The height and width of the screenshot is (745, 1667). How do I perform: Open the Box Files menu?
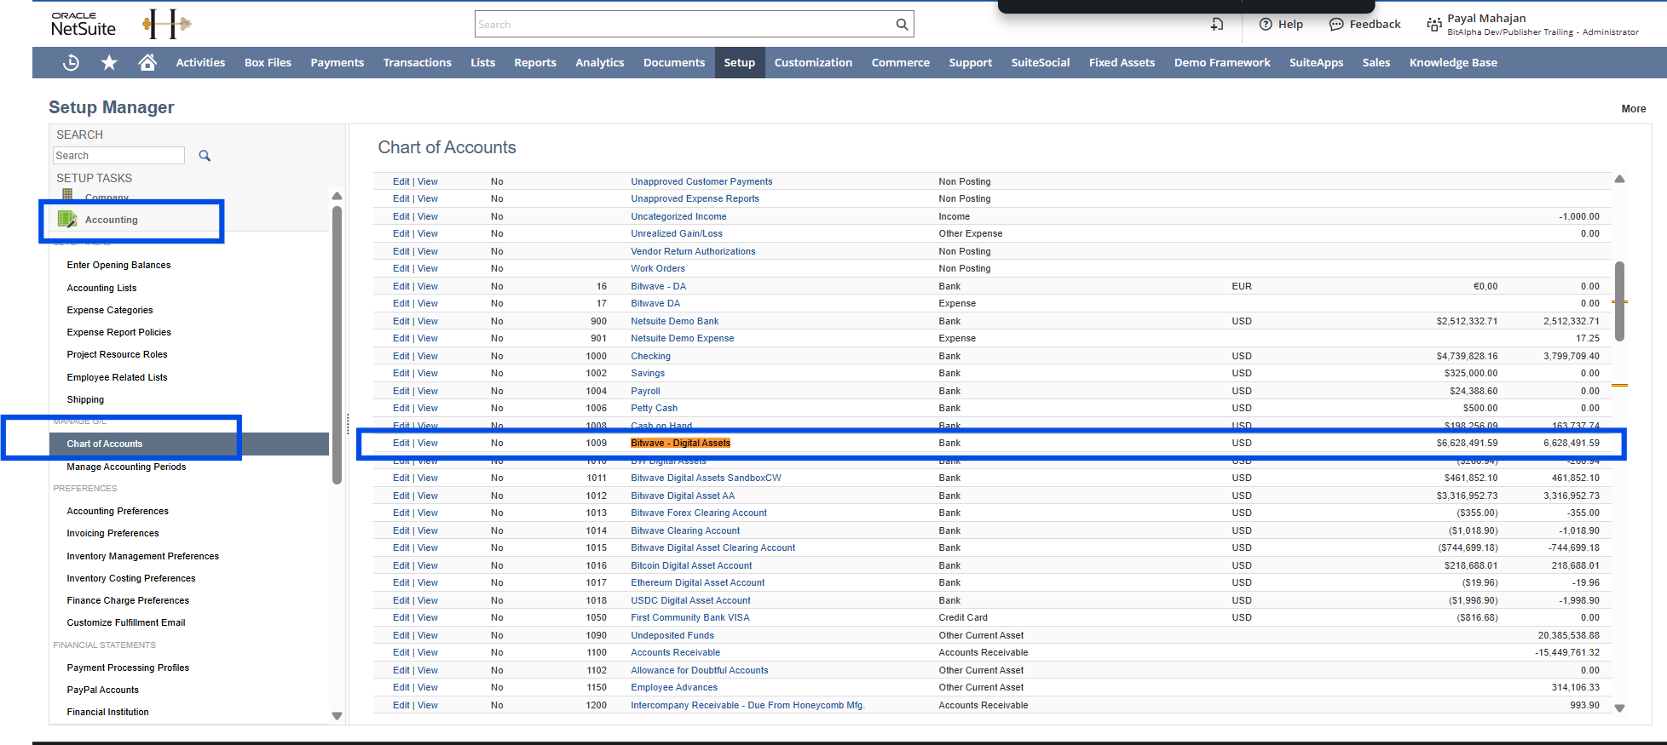coord(268,62)
